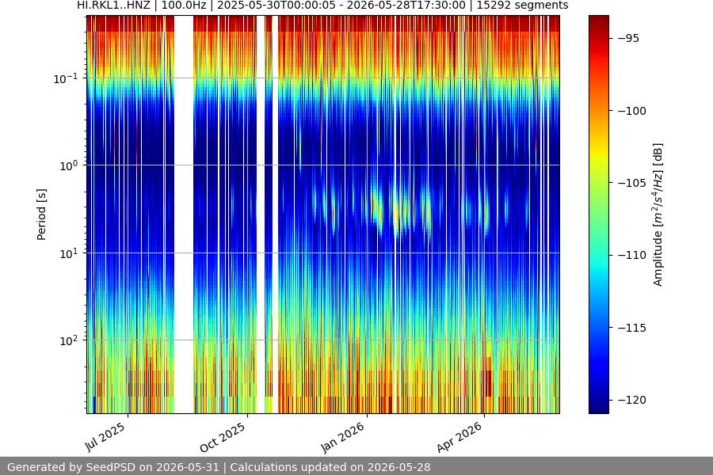Click '15292 segments' in the title
The image size is (713, 475).
pos(523,5)
